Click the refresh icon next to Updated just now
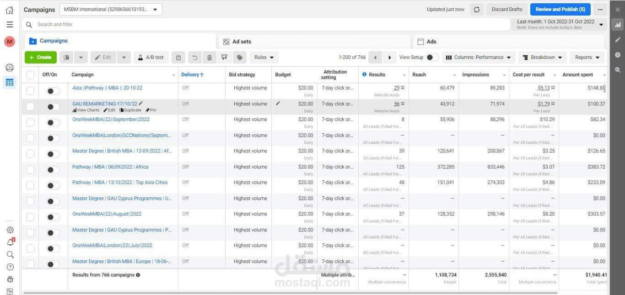This screenshot has height=295, width=625. tap(477, 9)
